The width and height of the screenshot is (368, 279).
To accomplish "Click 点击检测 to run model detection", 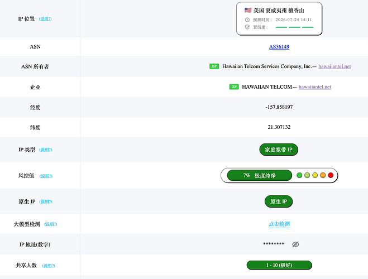I will (279, 224).
